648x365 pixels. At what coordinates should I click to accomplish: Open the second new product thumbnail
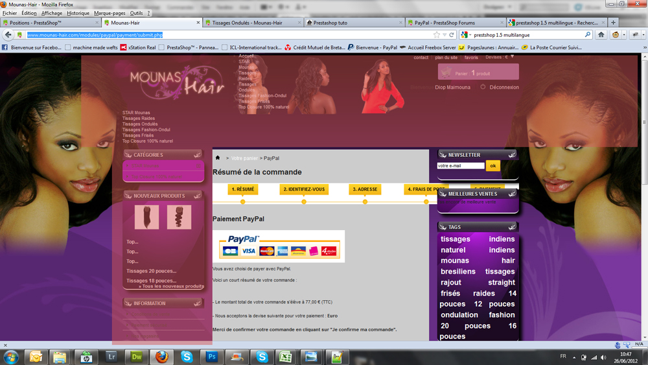tap(179, 217)
